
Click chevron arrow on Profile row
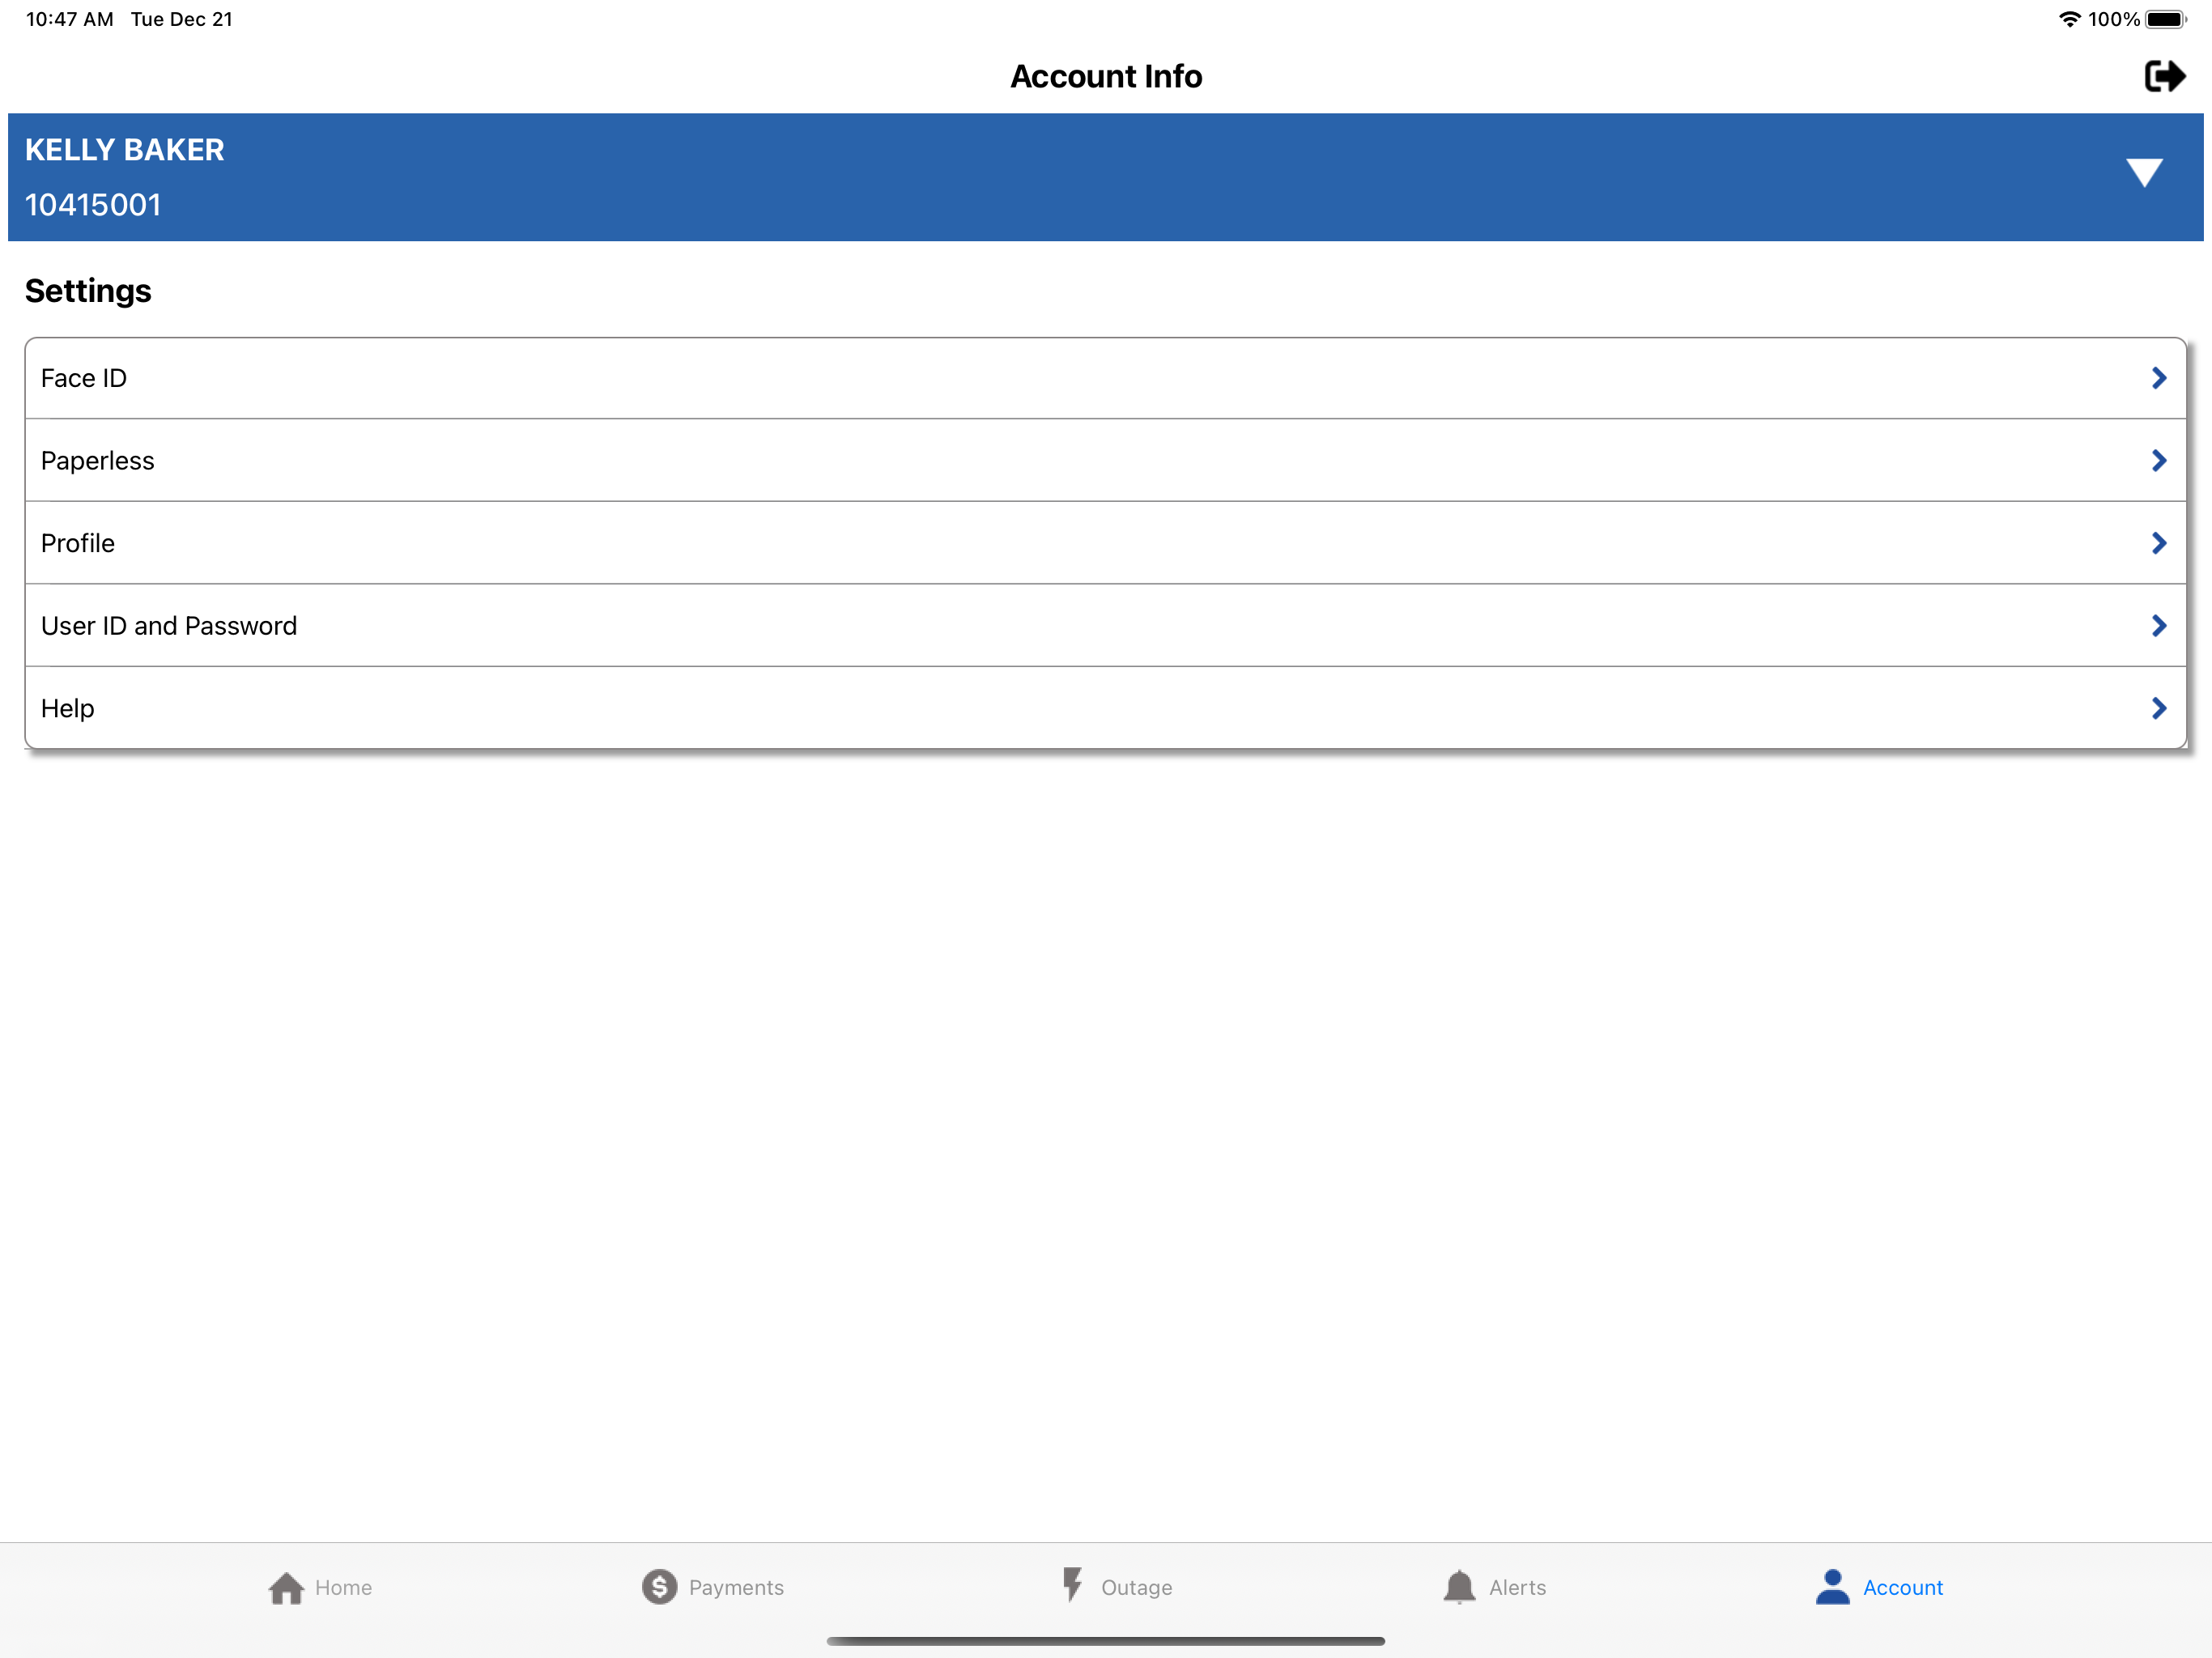[x=2159, y=543]
